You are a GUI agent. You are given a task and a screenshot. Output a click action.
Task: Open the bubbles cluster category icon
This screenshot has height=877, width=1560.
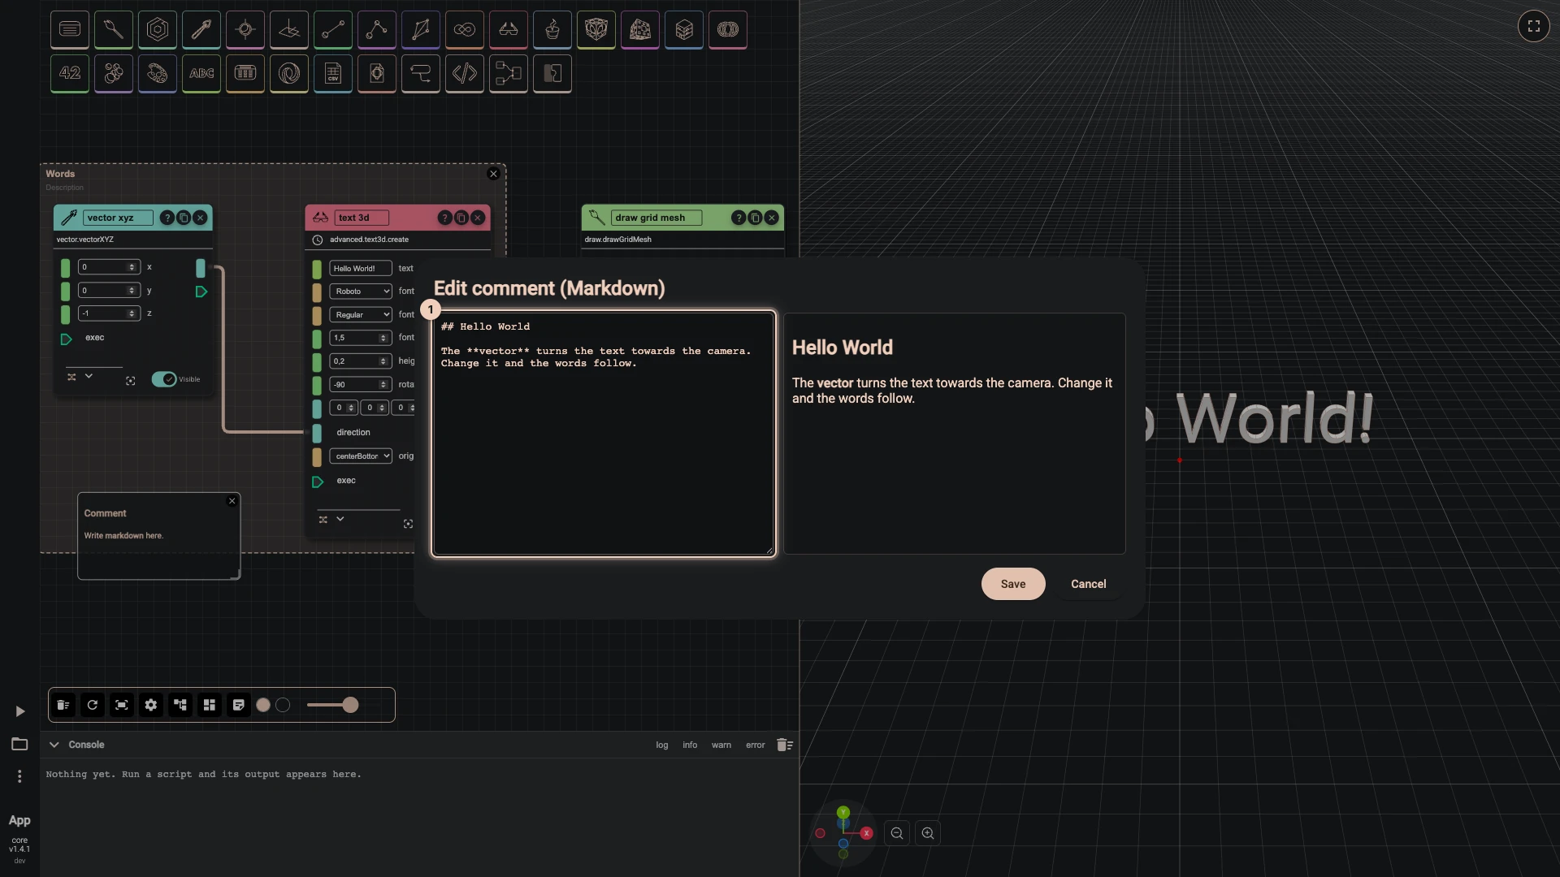114,74
